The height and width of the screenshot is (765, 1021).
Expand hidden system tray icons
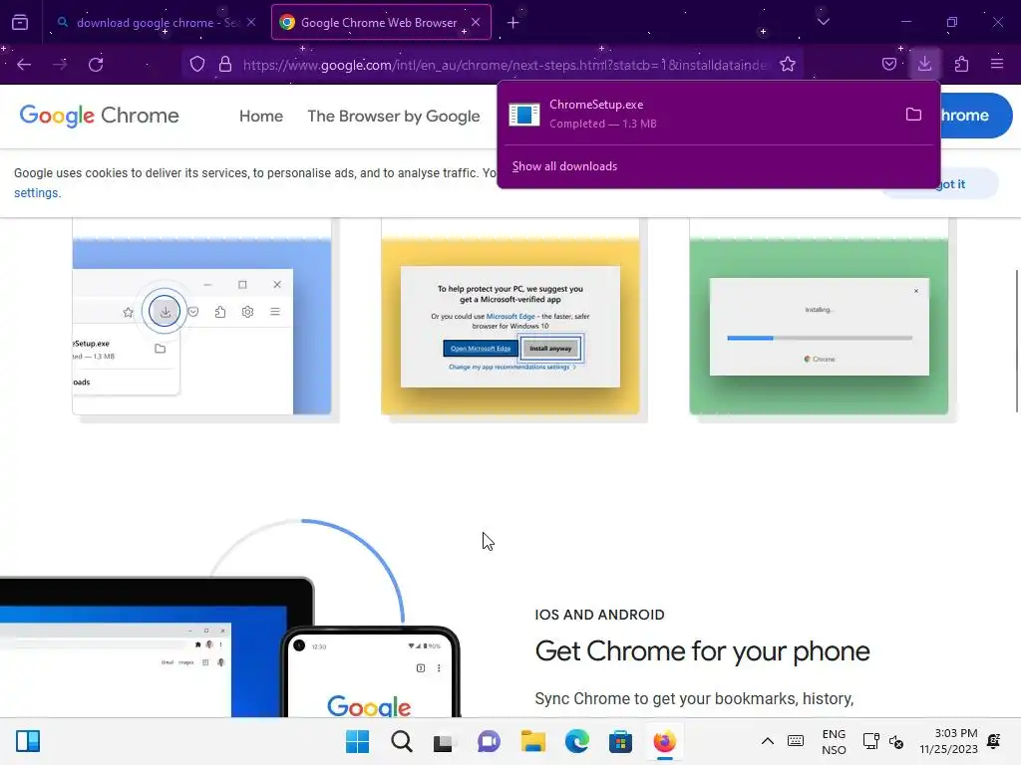(x=768, y=741)
